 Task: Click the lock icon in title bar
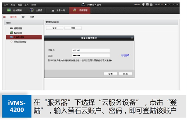(166, 5)
